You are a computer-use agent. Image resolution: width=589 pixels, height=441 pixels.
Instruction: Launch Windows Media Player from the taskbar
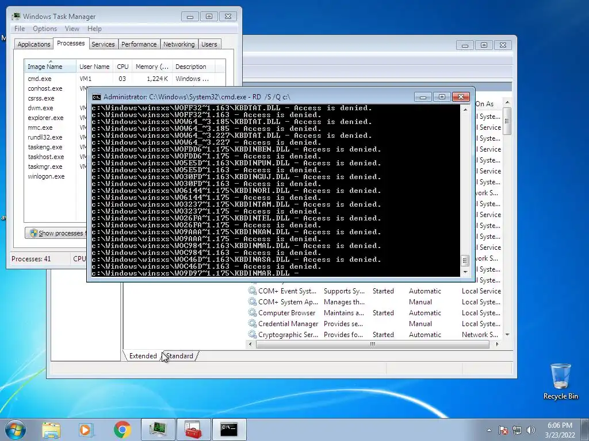pyautogui.click(x=86, y=430)
